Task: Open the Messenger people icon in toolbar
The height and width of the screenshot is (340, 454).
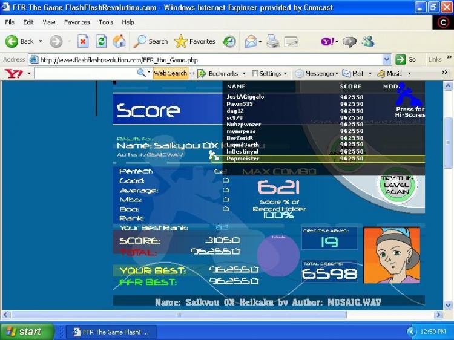Action: [368, 41]
